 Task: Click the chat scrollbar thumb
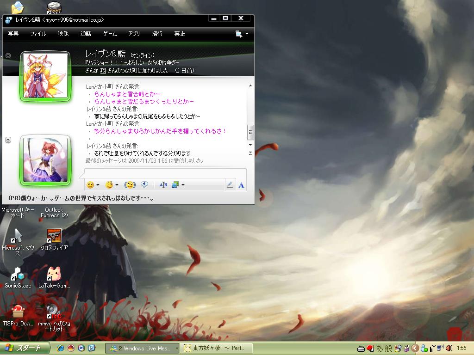pos(250,132)
